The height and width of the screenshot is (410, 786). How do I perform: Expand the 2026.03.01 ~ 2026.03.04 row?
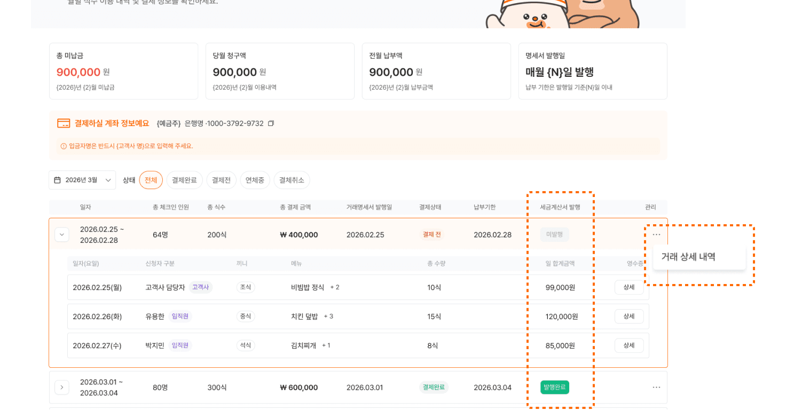pyautogui.click(x=61, y=387)
